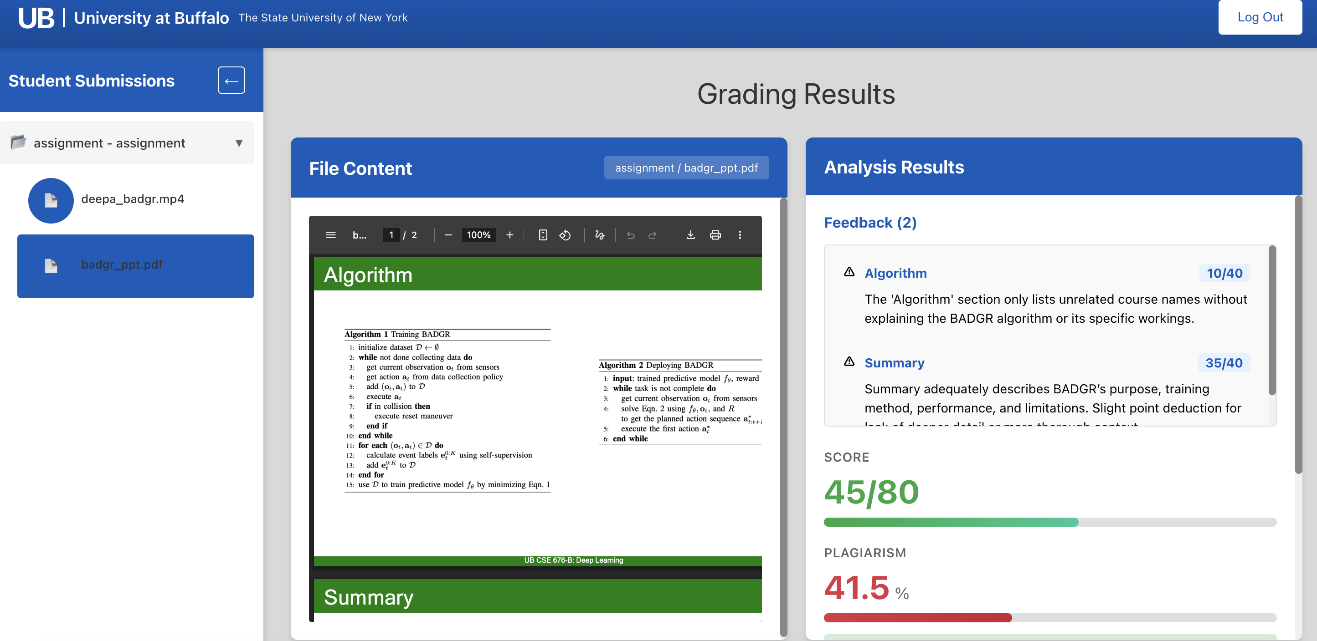Screen dimensions: 1317x641
Task: Toggle the PDF sidebar menu icon
Action: click(330, 235)
